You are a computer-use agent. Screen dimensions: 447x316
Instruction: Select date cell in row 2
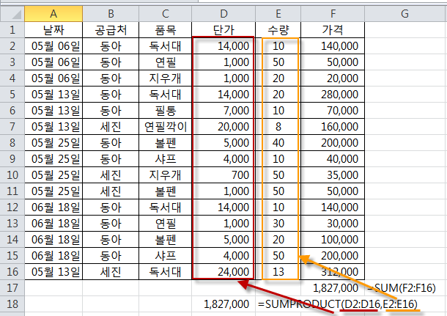coord(53,46)
